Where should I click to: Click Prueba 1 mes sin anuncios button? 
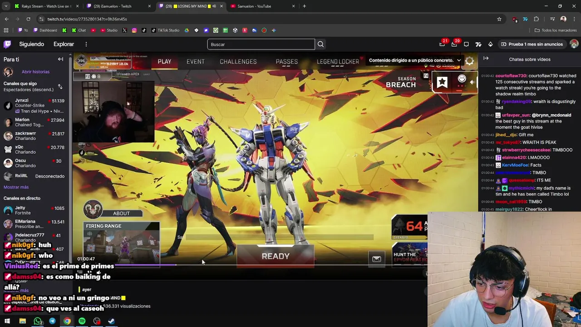[532, 44]
